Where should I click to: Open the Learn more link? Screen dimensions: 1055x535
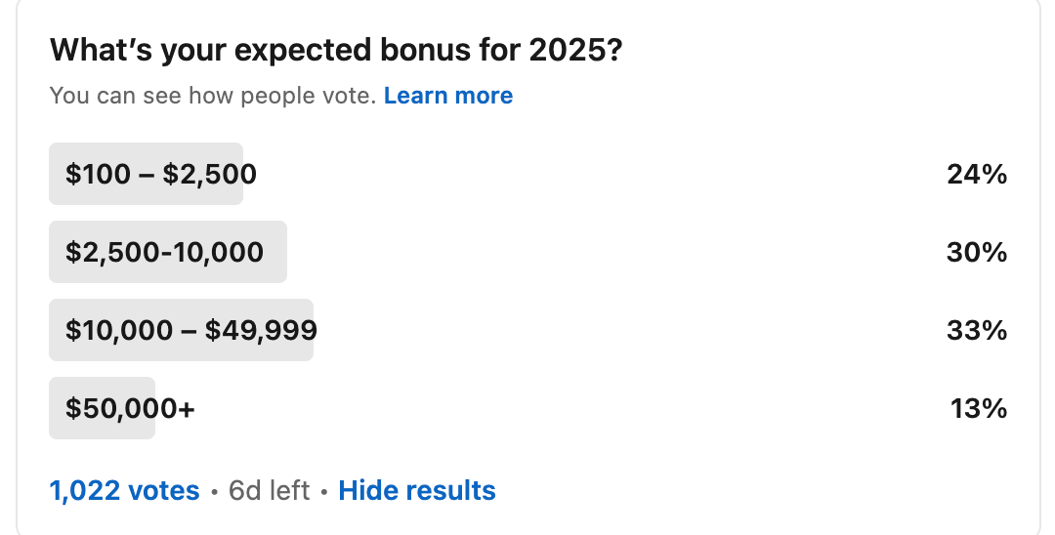[448, 96]
